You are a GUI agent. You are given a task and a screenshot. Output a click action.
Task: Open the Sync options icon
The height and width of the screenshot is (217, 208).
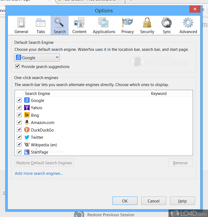167,23
